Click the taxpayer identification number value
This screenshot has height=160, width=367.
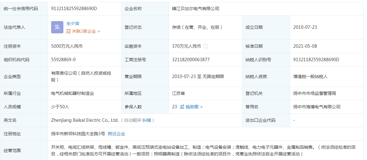pyautogui.click(x=316, y=60)
